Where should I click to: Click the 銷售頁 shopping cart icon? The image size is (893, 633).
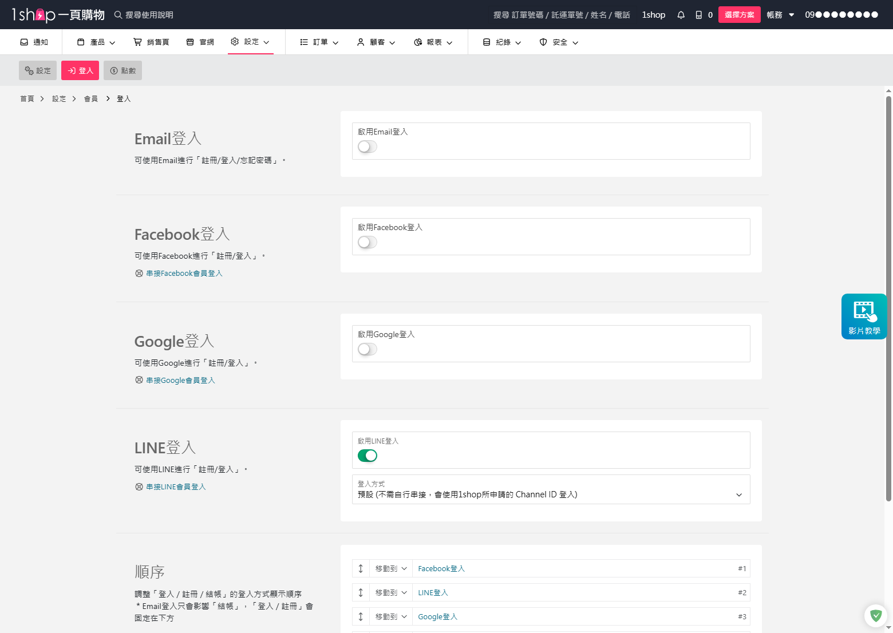click(136, 41)
